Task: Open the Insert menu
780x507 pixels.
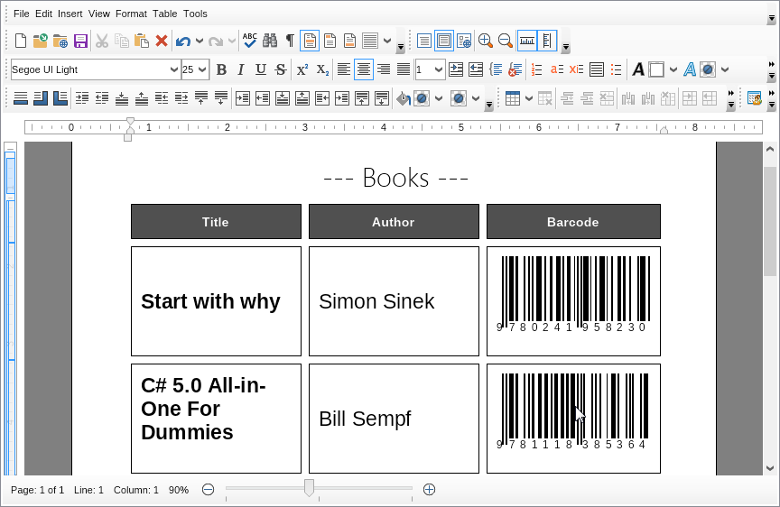Action: pyautogui.click(x=70, y=14)
